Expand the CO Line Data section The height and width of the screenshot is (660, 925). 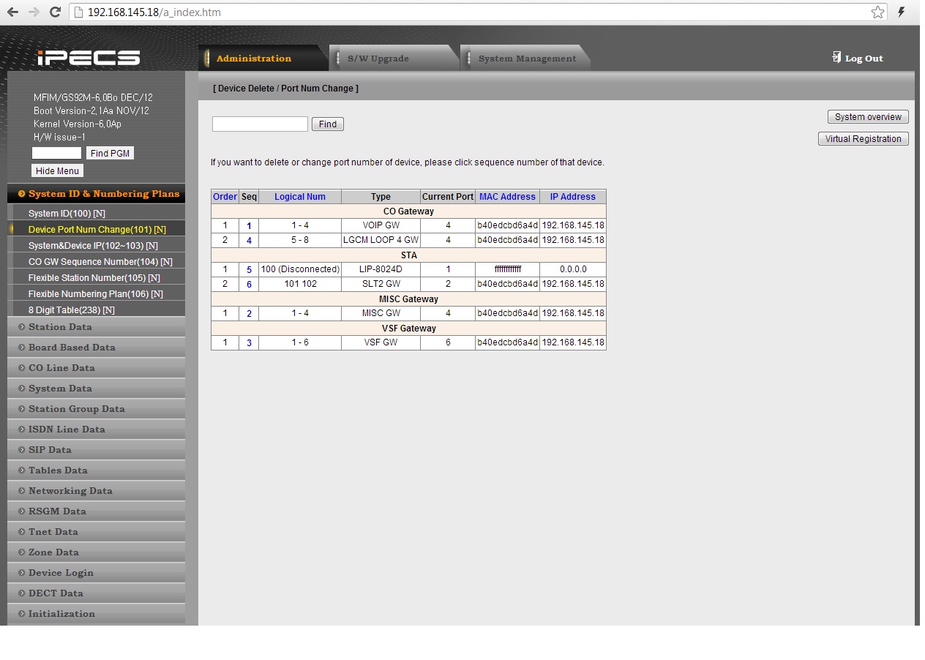61,368
